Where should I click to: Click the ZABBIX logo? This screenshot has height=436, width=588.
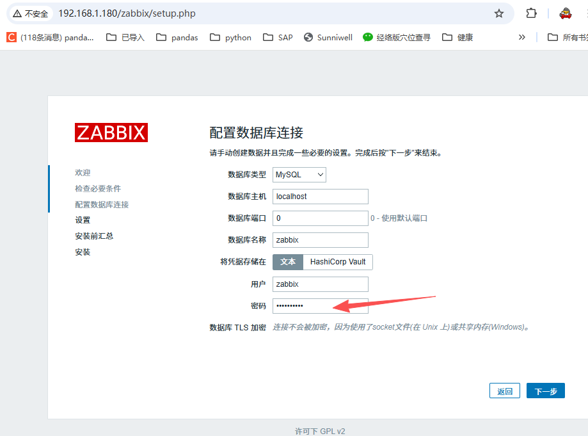click(x=111, y=133)
